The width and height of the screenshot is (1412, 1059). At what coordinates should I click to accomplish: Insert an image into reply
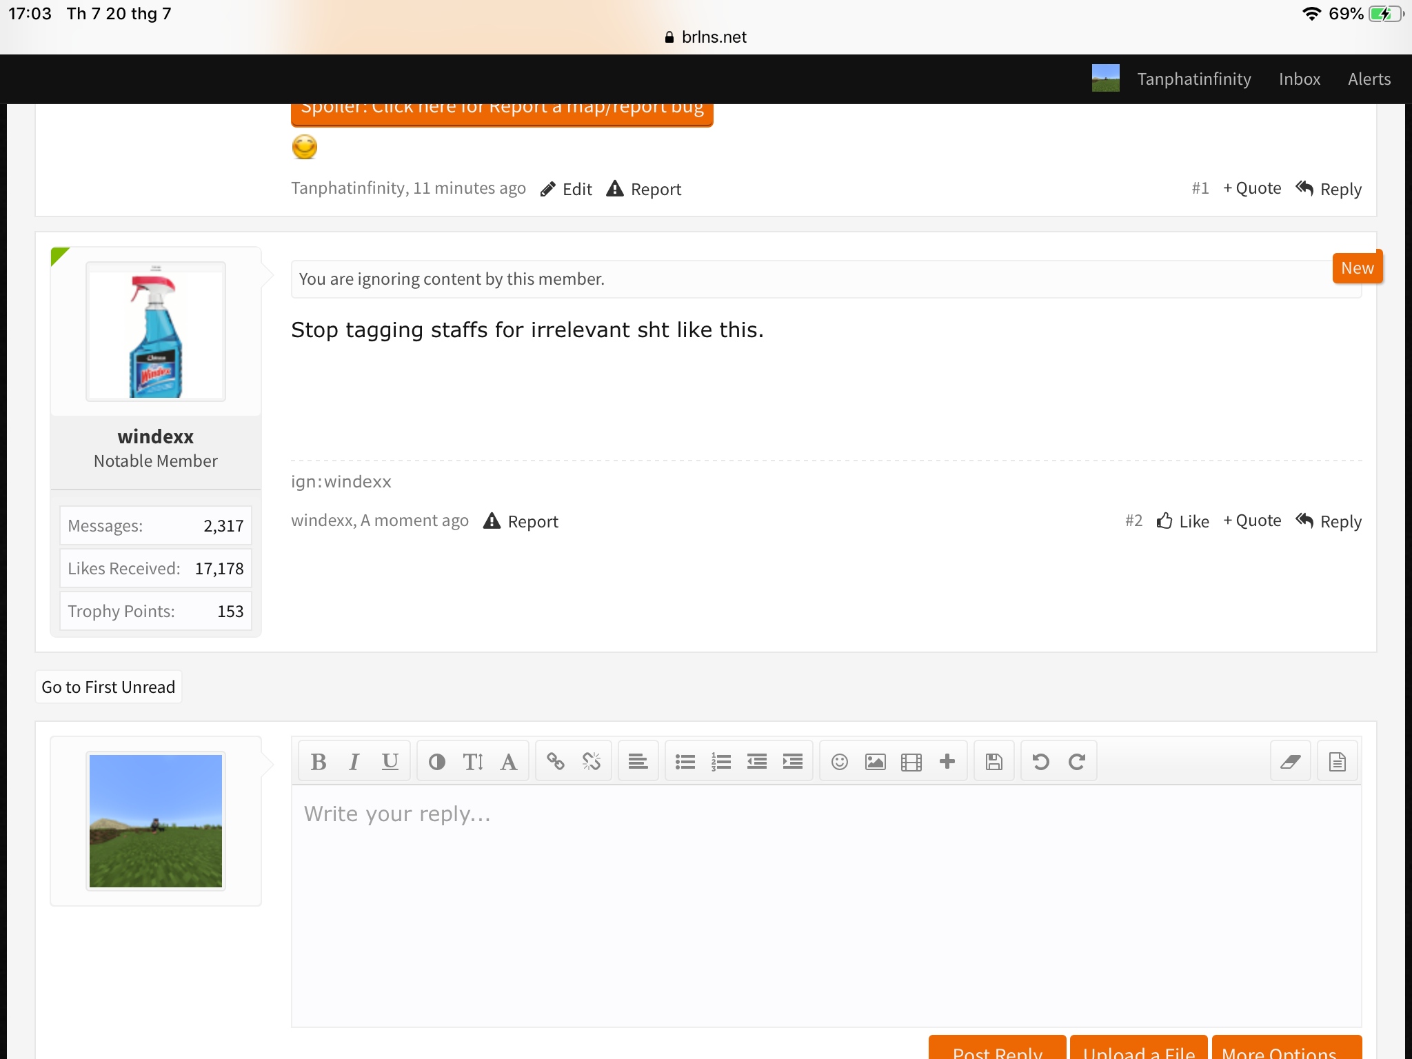[x=876, y=761]
